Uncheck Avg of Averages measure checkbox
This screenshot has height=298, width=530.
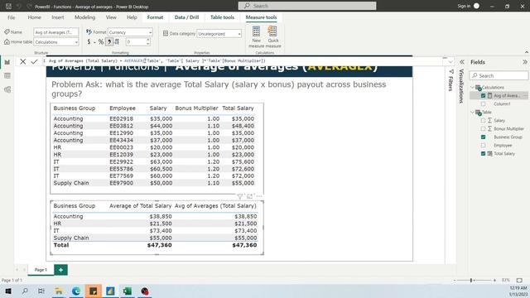tap(483, 96)
